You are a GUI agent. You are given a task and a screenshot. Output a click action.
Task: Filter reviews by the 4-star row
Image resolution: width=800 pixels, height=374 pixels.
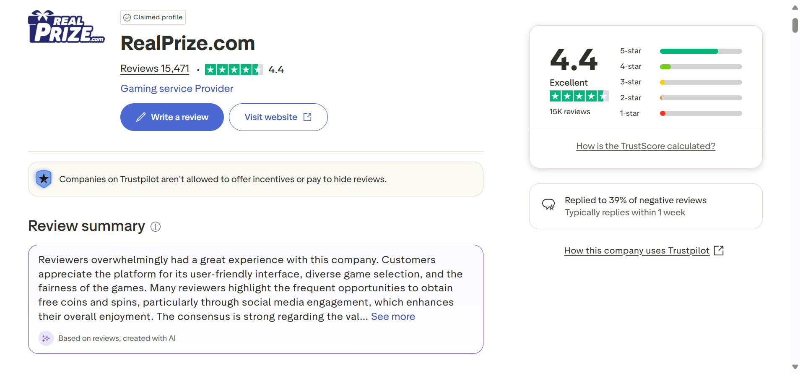(x=681, y=67)
